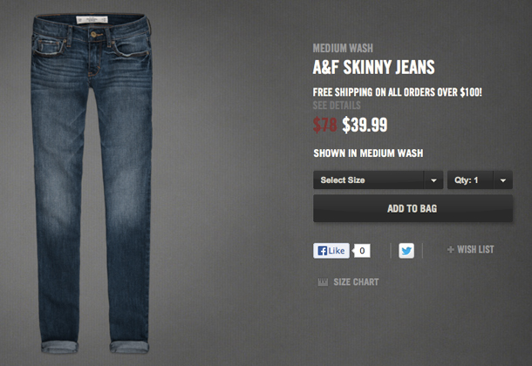Click the arrow next to Qty: 1
This screenshot has height=366, width=532.
pyautogui.click(x=503, y=180)
